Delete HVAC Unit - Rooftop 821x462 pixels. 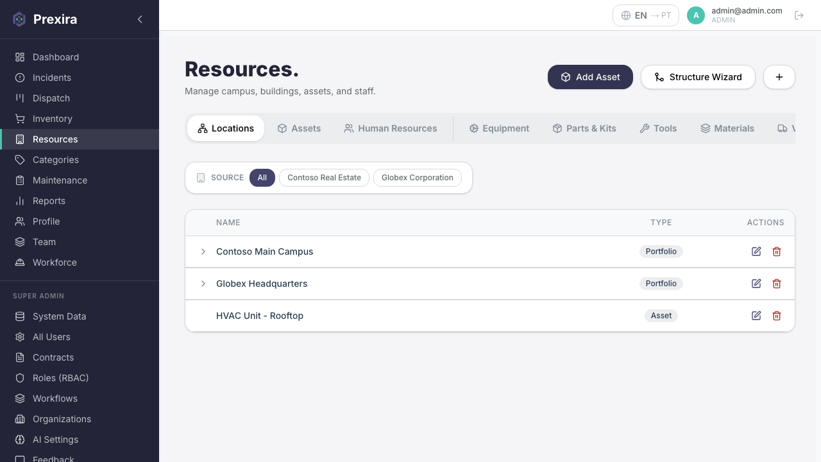point(777,316)
